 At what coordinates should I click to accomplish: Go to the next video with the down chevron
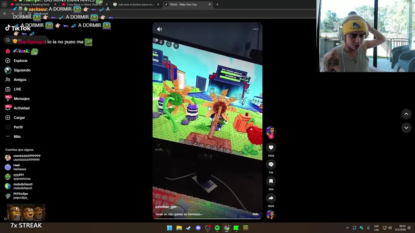pyautogui.click(x=406, y=128)
